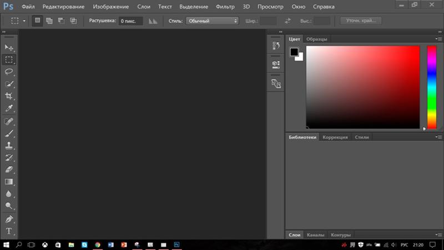Select the Eyedropper tool
The width and height of the screenshot is (444, 250).
pyautogui.click(x=9, y=108)
